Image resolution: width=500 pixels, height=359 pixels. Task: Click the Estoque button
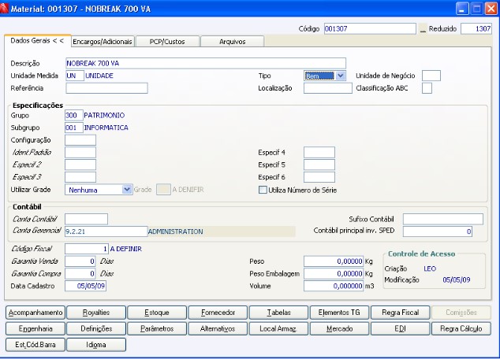pos(157,313)
